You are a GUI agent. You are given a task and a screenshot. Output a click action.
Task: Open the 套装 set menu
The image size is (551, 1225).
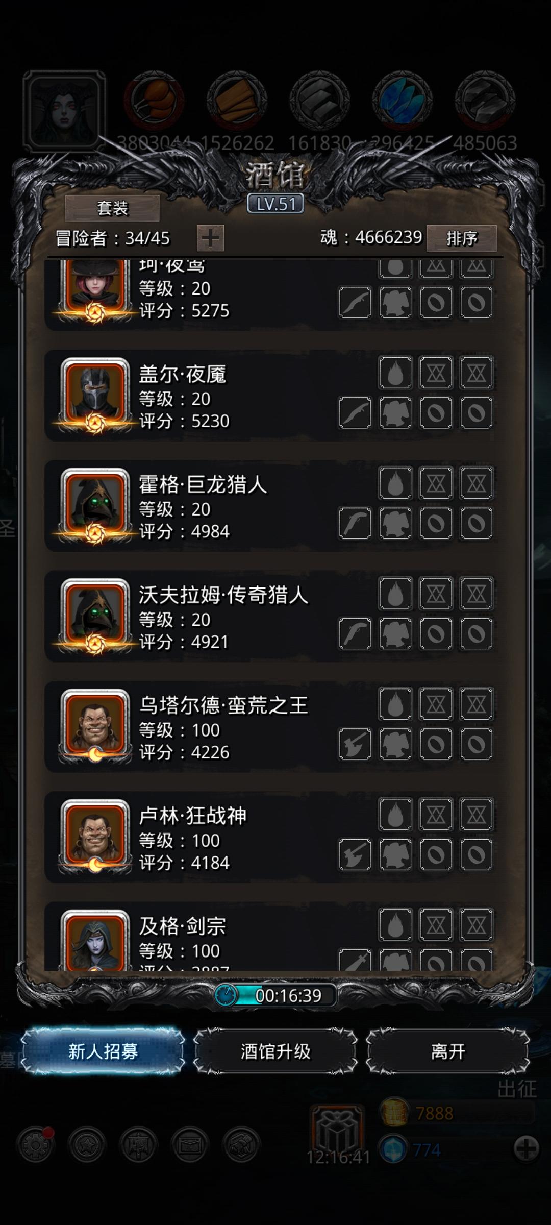pyautogui.click(x=112, y=208)
